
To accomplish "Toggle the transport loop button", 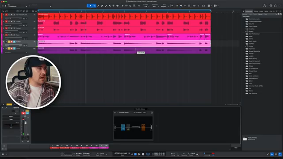I will click(x=148, y=154).
